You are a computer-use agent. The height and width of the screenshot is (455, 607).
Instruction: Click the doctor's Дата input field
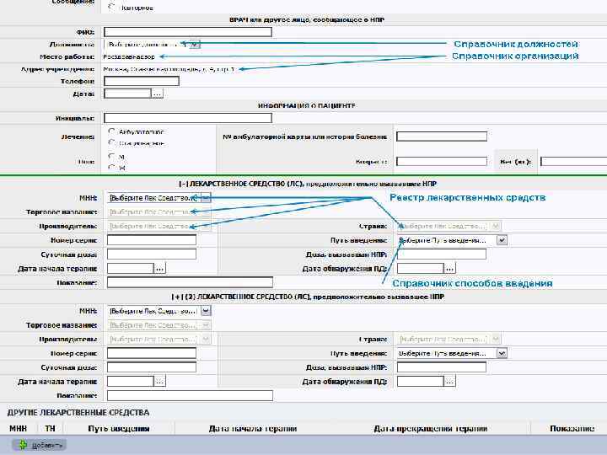click(127, 94)
